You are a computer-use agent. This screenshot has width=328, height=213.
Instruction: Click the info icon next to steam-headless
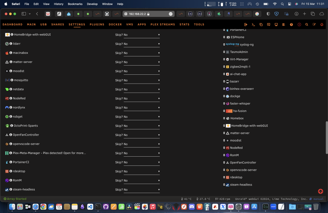point(11,189)
